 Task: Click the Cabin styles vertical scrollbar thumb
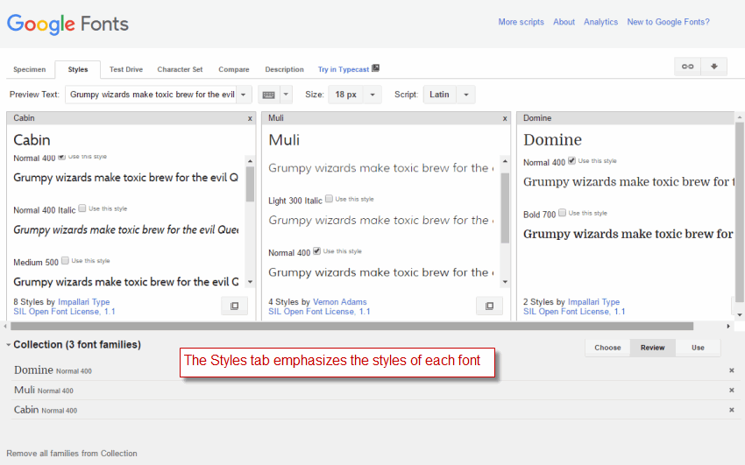pyautogui.click(x=250, y=184)
